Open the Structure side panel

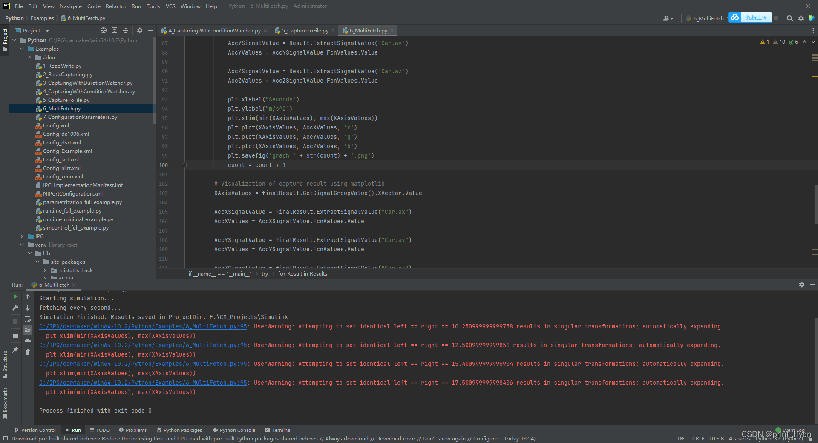tap(5, 364)
